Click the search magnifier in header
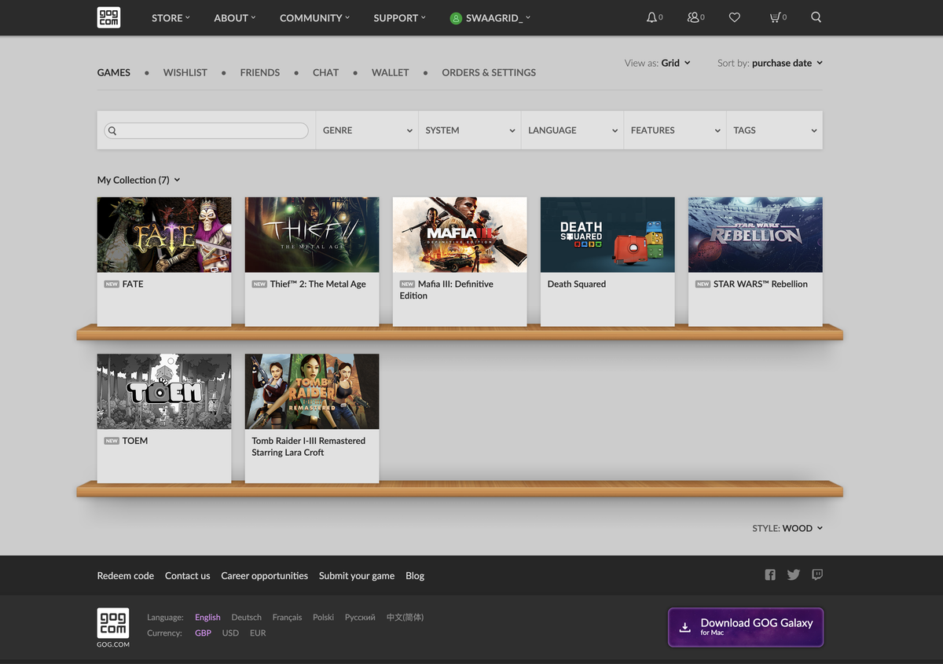The width and height of the screenshot is (943, 664). (816, 17)
